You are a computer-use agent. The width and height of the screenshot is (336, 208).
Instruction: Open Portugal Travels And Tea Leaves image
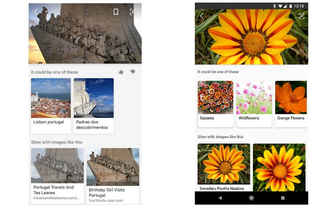[x=57, y=166]
